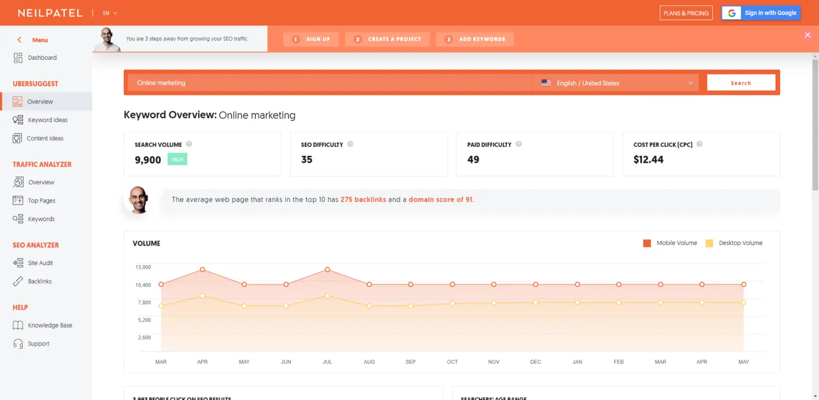Click the Cost Per Click info icon
The image size is (819, 400).
pos(700,144)
